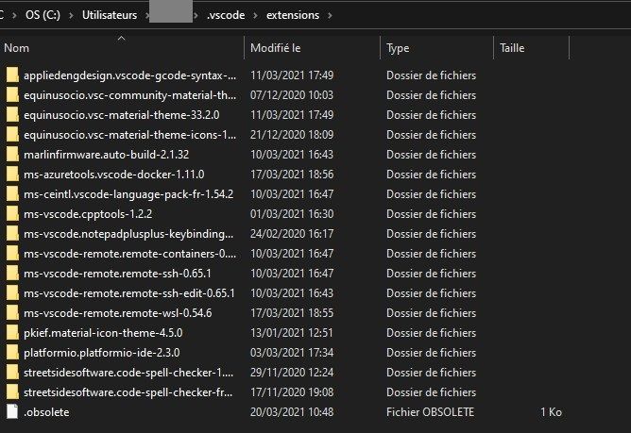This screenshot has width=631, height=433.
Task: Expand breadcrumb chevron after Utilisateurs
Action: tap(144, 16)
